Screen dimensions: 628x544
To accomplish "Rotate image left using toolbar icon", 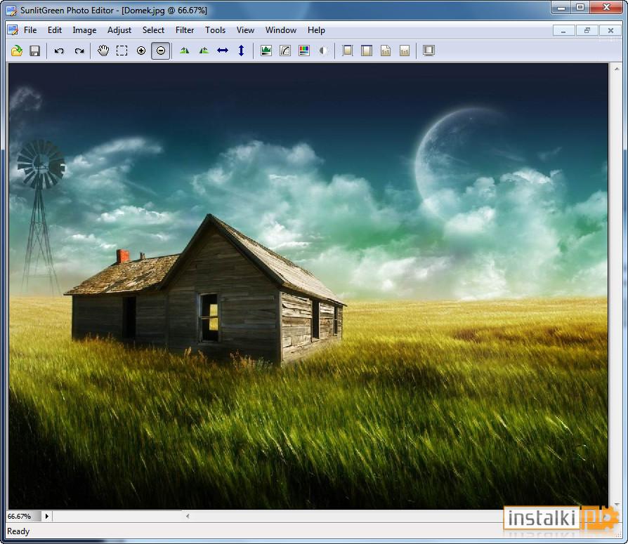I will tap(185, 51).
